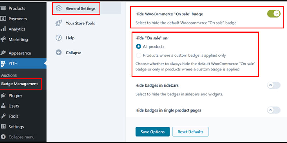Click the Plugins plug icon
Viewport: 287px width, 143px height.
pyautogui.click(x=3, y=95)
